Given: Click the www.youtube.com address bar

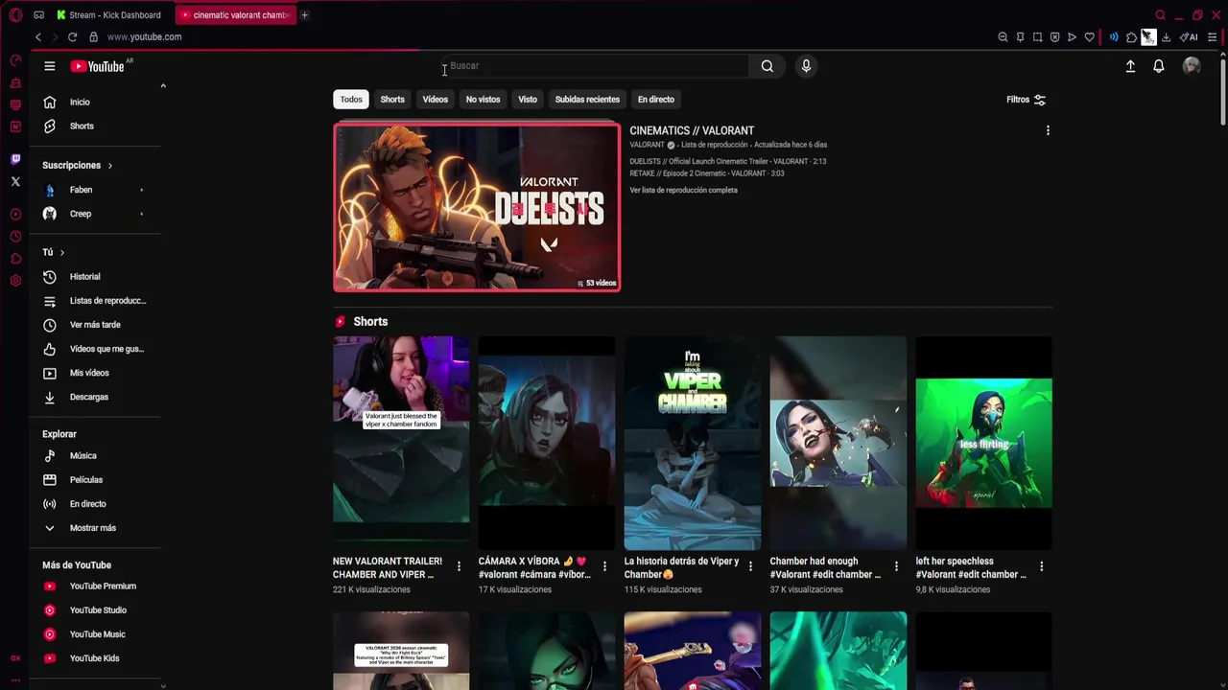Looking at the screenshot, I should click(144, 37).
